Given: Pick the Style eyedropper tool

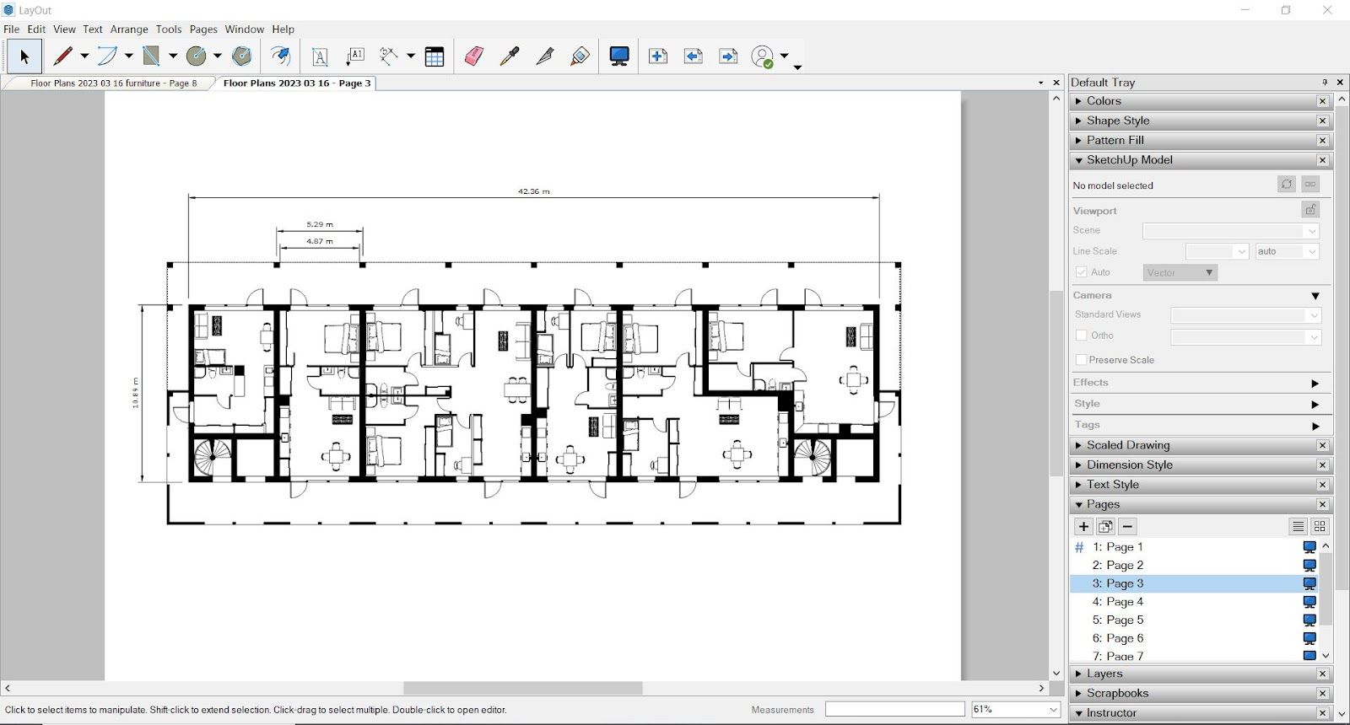Looking at the screenshot, I should point(510,56).
